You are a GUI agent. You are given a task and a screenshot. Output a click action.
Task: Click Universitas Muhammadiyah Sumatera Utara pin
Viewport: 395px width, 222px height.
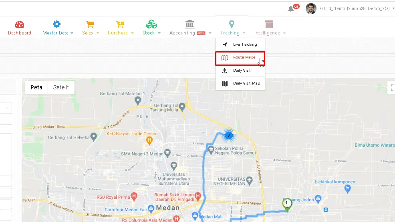tap(173, 166)
